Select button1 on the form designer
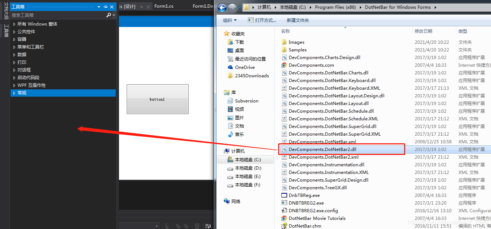 point(158,99)
